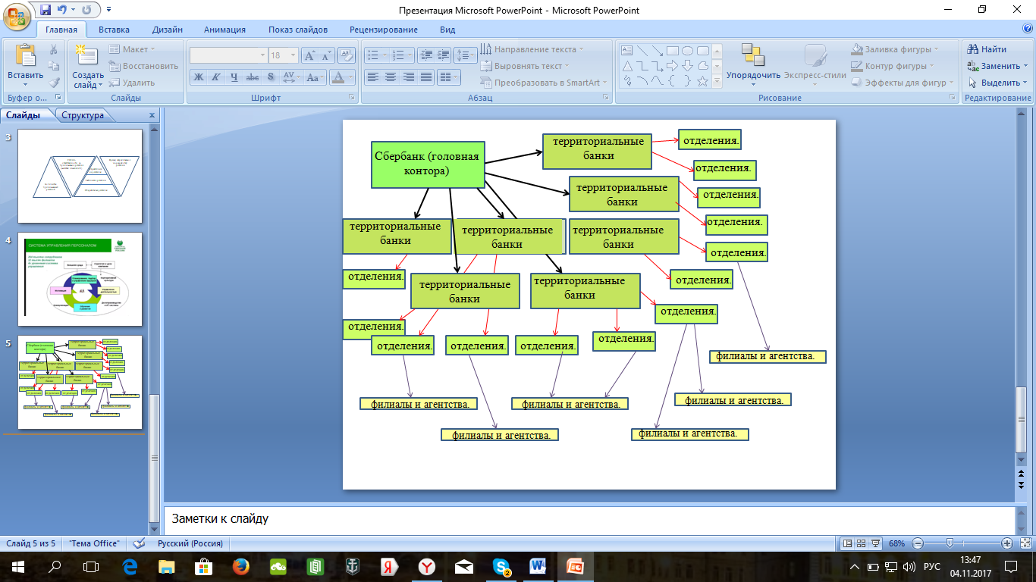Clear all formatting with the eraser icon
This screenshot has width=1036, height=582.
click(347, 55)
